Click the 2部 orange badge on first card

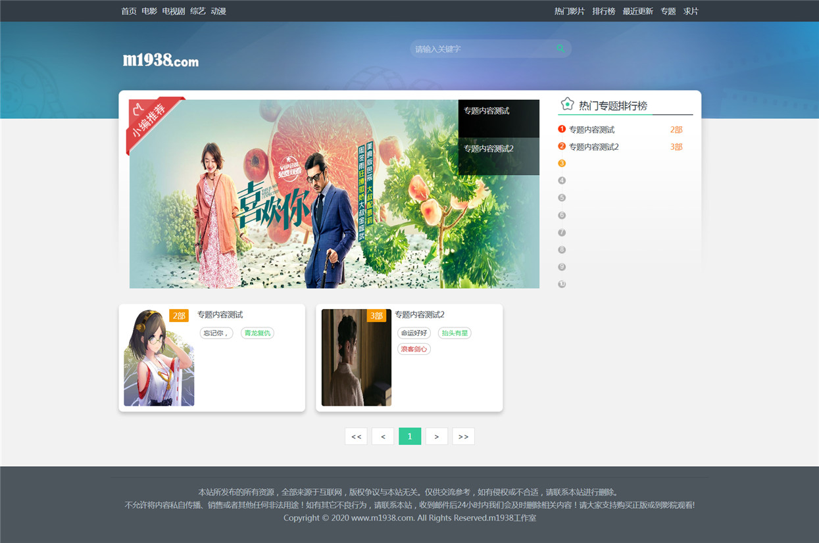click(179, 316)
